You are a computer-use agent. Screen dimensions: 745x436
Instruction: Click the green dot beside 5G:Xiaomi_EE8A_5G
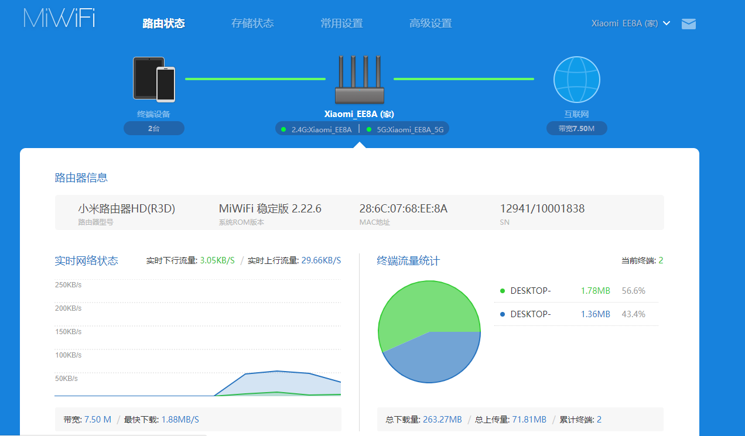point(369,129)
